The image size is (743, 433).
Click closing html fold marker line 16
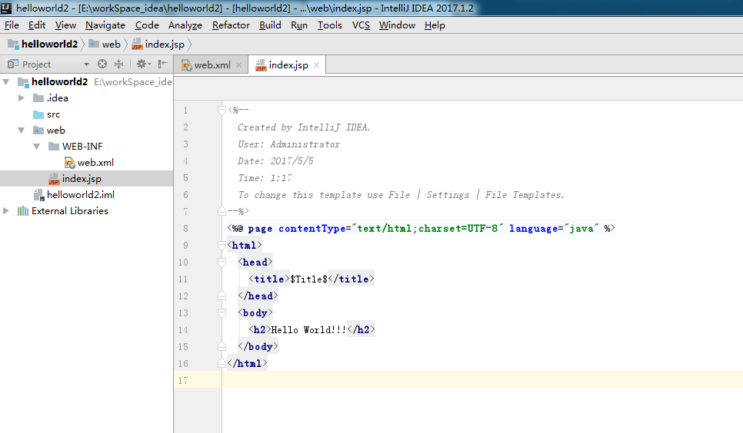222,363
